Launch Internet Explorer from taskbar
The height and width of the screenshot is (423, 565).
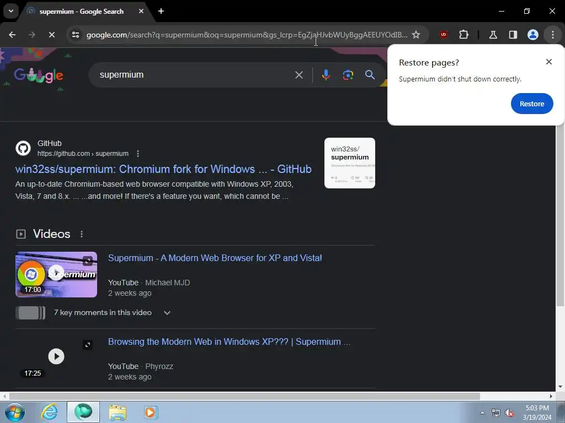click(49, 412)
